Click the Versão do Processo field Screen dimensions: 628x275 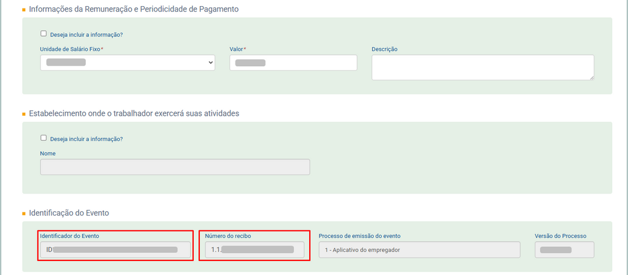(x=564, y=250)
